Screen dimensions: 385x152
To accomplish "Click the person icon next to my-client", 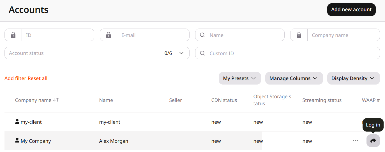I will tap(17, 121).
